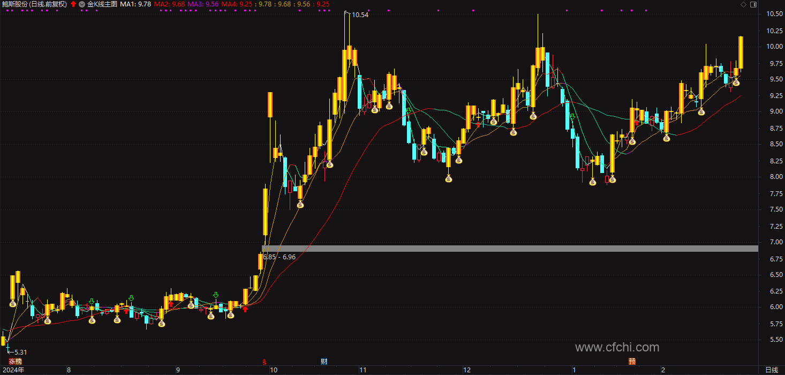Click the money bag under the late-September dip near 7.60

300,205
